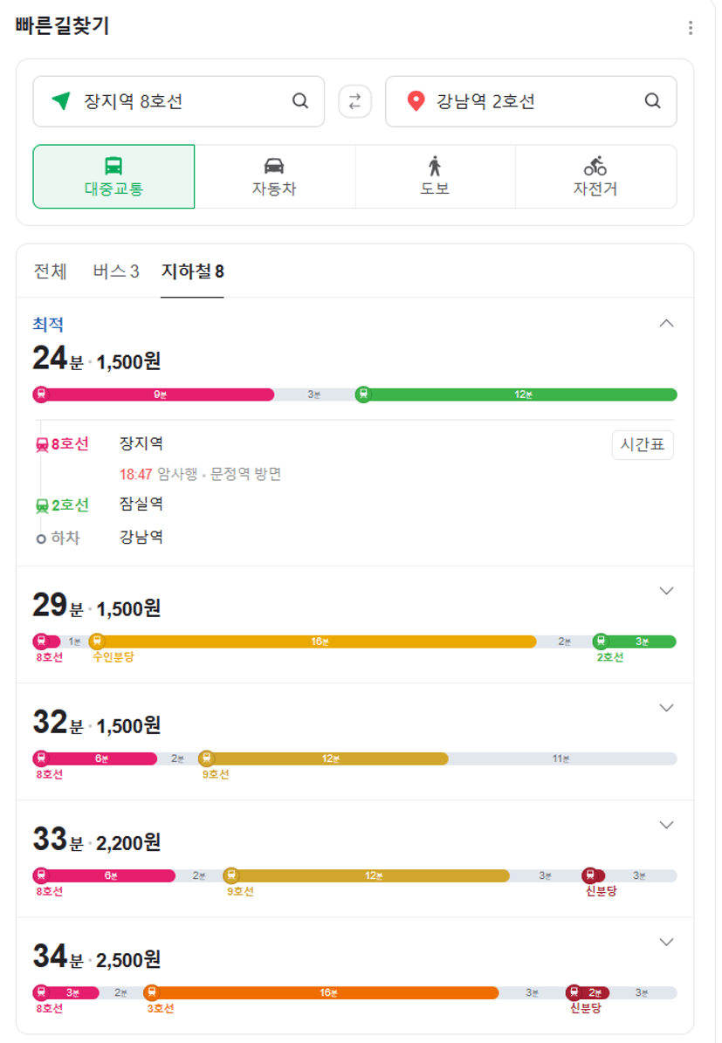The height and width of the screenshot is (1043, 722).
Task: Click the green departure arrow icon
Action: coord(61,101)
